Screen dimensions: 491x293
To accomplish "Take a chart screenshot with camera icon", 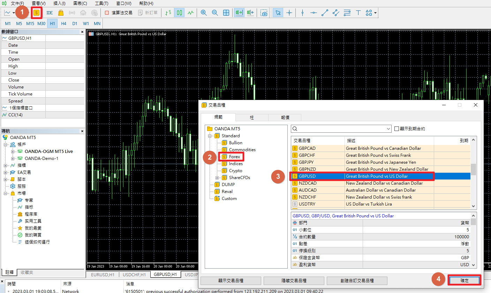I will coord(264,13).
